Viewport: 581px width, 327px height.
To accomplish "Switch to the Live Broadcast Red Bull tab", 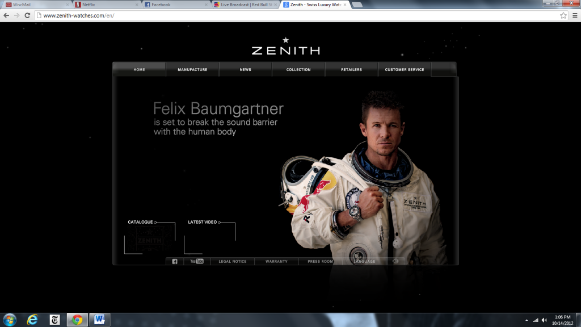I will 245,5.
